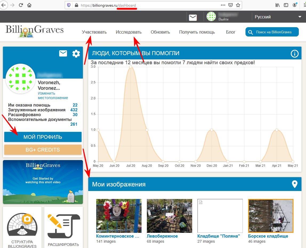Image resolution: width=306 pixels, height=248 pixels.
Task: Click the 46 images caption
Action: [257, 241]
